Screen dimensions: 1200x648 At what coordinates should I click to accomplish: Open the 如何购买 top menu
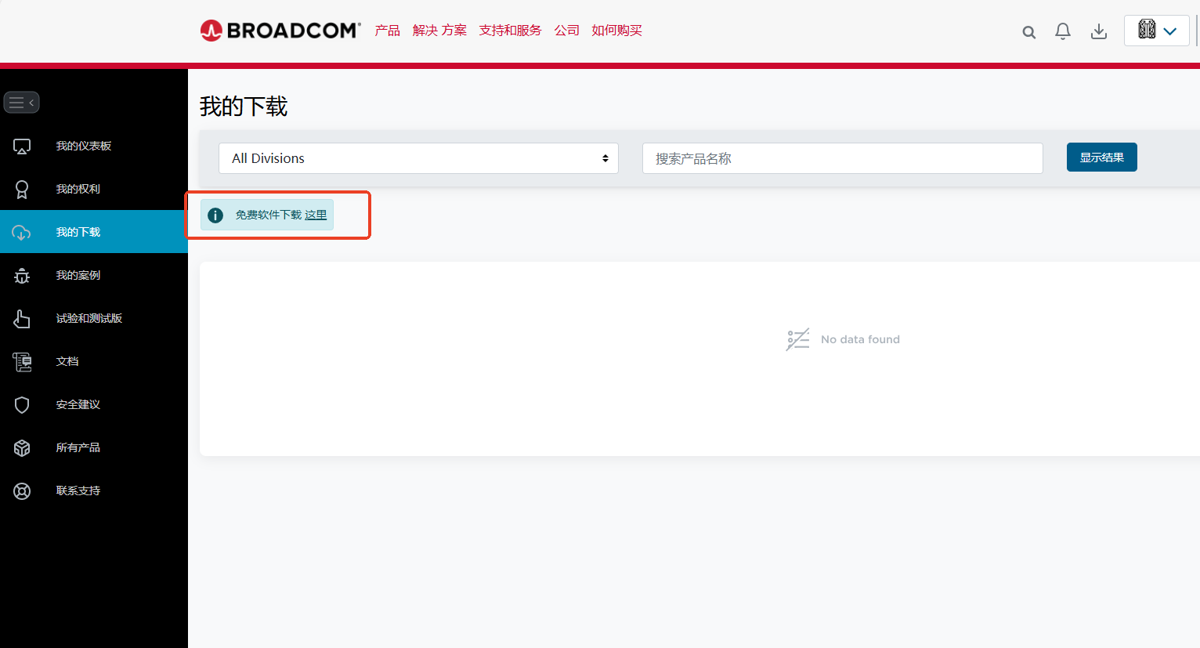coord(617,31)
